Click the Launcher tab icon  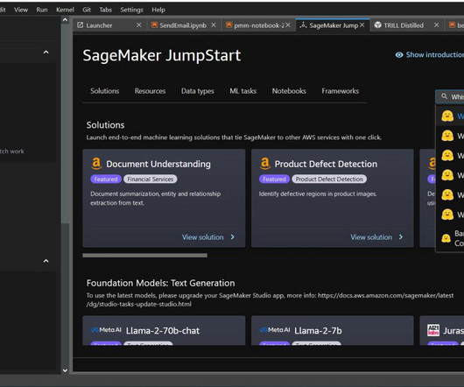(81, 25)
